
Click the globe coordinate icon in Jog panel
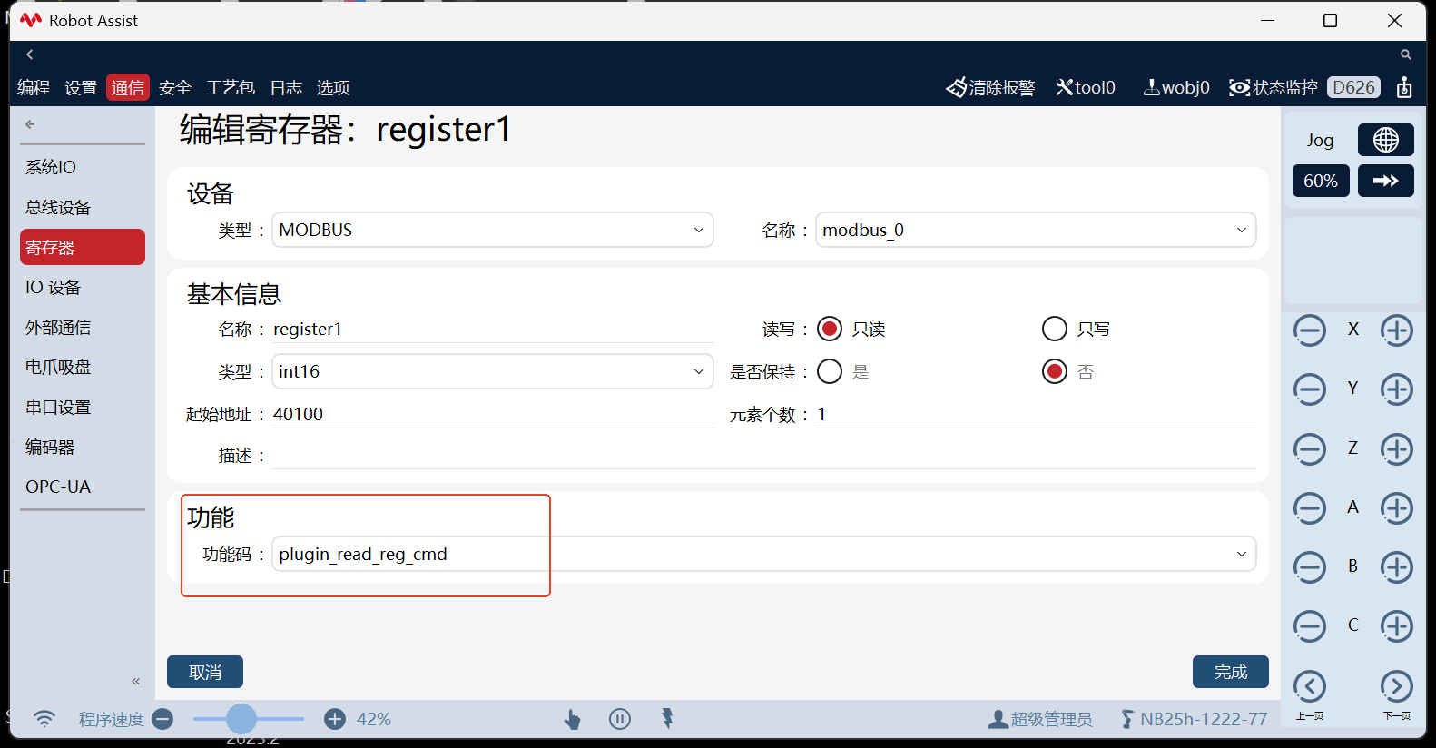point(1385,140)
